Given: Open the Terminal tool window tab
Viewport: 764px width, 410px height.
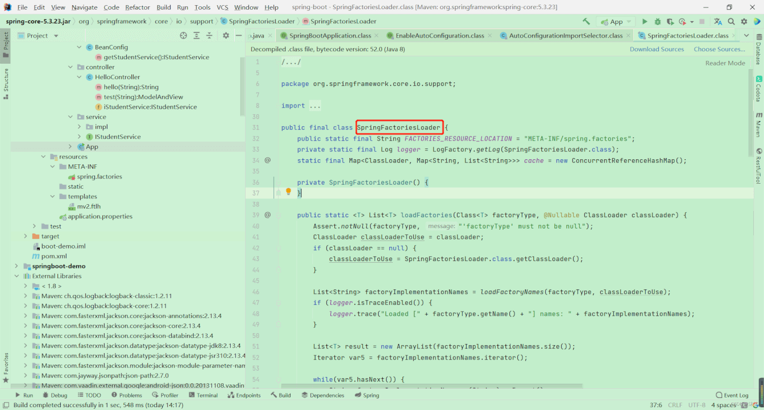Looking at the screenshot, I should [202, 395].
